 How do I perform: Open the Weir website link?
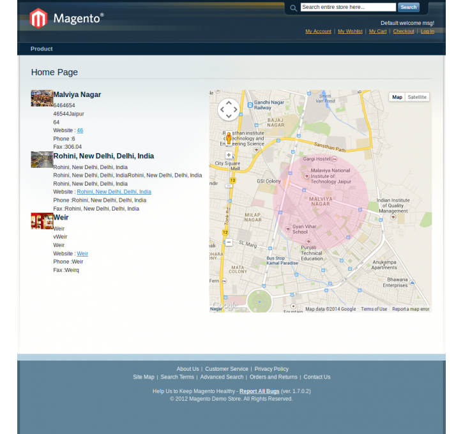(82, 254)
